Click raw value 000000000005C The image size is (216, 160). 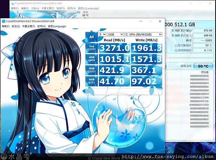tap(199, 112)
